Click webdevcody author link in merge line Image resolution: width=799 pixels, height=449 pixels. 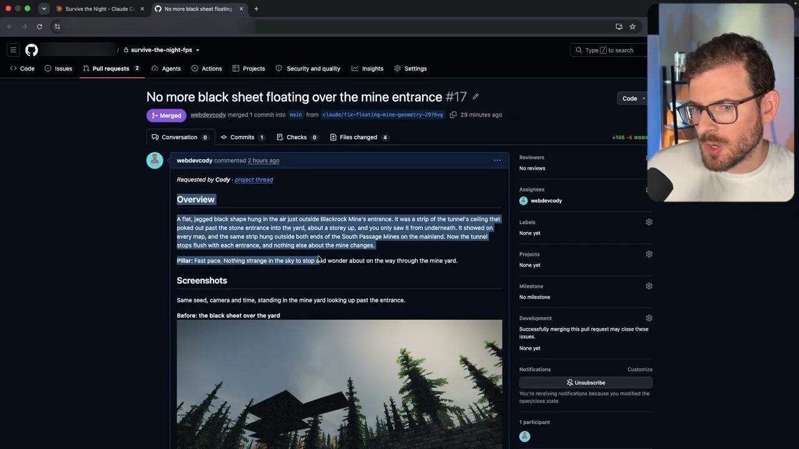208,115
